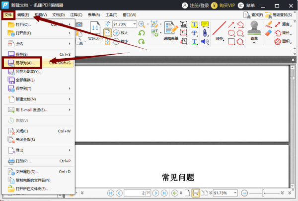Select the 距离 distance measure tool
The width and height of the screenshot is (298, 201).
tap(283, 24)
